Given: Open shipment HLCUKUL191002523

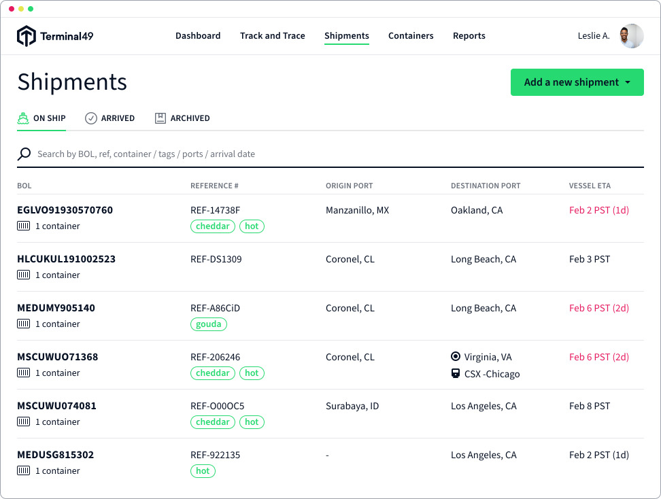Looking at the screenshot, I should point(66,259).
